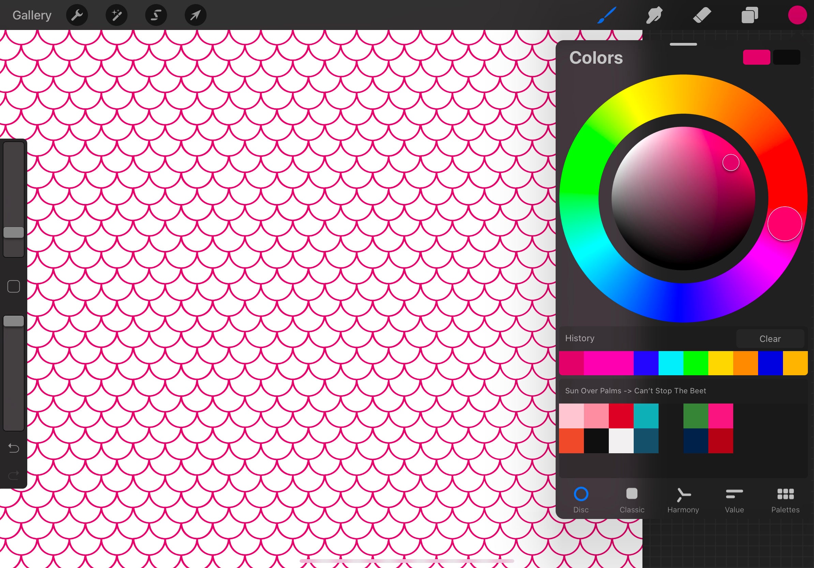The width and height of the screenshot is (814, 568).
Task: Switch to the Value color tab
Action: 734,499
